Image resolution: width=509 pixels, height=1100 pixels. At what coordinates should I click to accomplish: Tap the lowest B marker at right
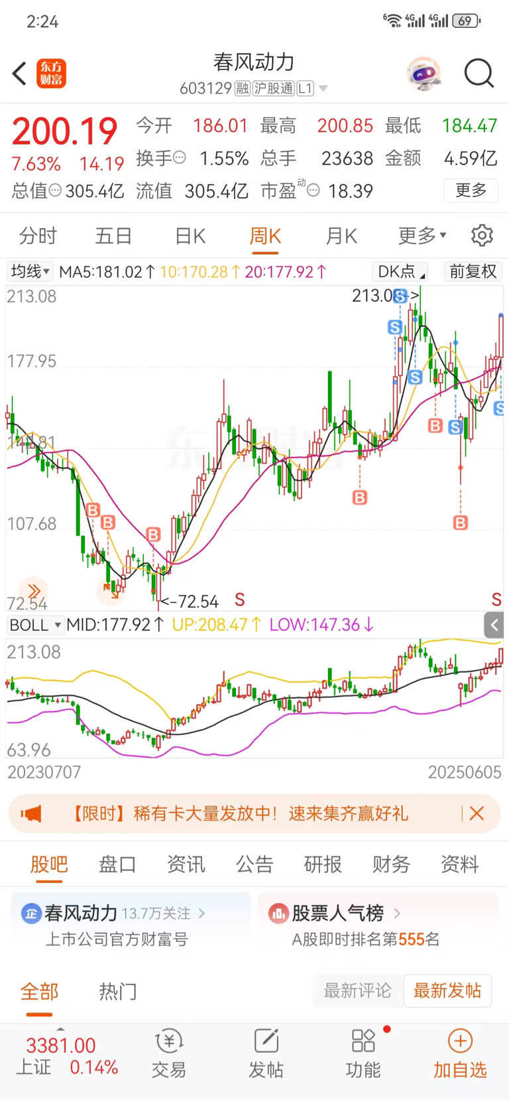click(x=460, y=523)
